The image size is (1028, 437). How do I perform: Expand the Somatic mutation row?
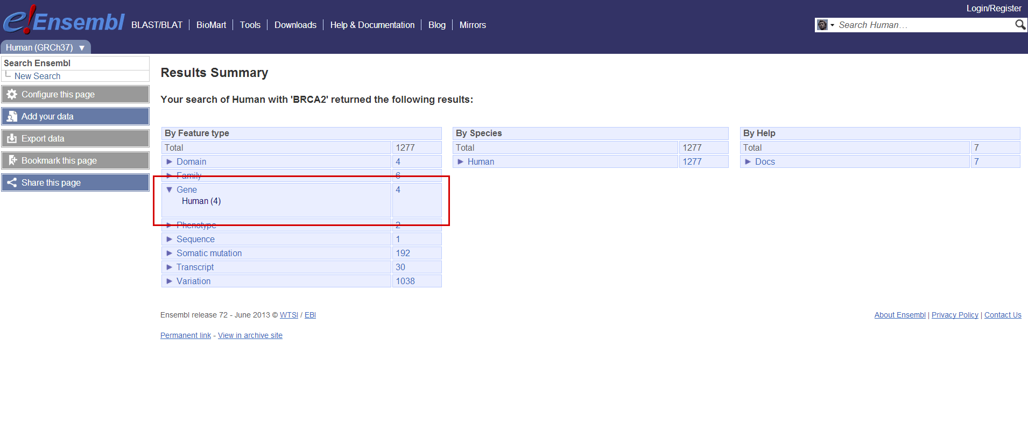click(170, 253)
